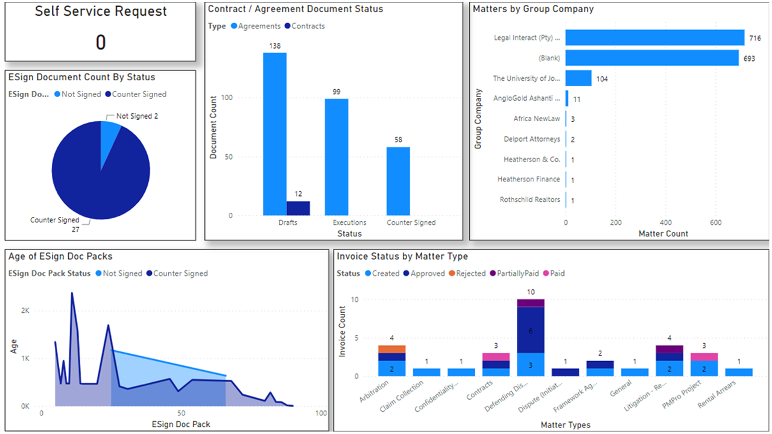Click the Agreements legend color dot

click(x=234, y=26)
